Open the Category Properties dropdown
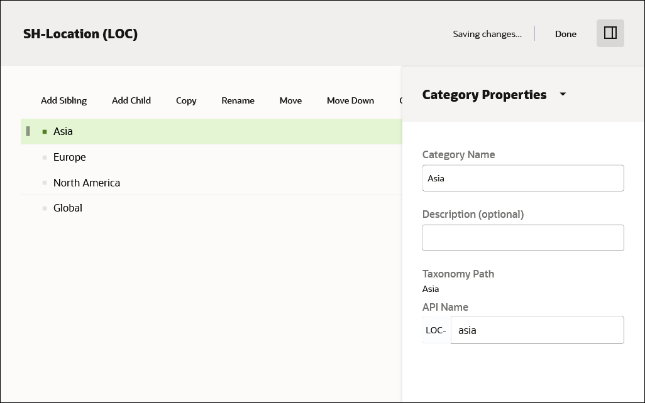 [563, 94]
